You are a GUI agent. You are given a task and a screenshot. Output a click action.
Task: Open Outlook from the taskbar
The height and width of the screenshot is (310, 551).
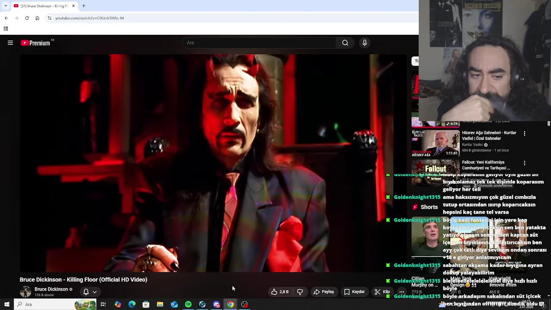tap(174, 304)
